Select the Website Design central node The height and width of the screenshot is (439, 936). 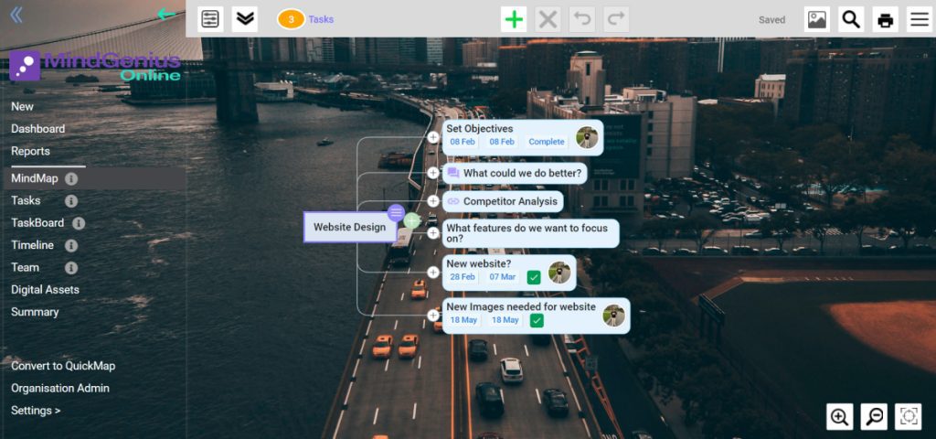349,228
